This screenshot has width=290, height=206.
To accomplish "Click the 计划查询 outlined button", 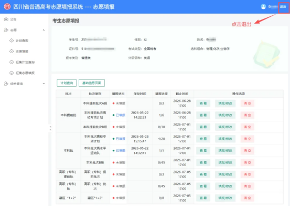I will pyautogui.click(x=67, y=83).
